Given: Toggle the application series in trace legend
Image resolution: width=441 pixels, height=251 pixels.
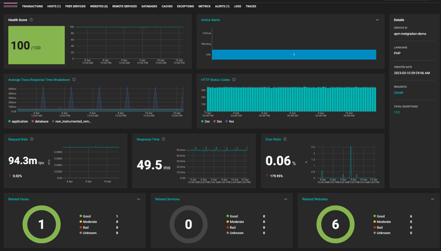Looking at the screenshot, I should (x=18, y=121).
